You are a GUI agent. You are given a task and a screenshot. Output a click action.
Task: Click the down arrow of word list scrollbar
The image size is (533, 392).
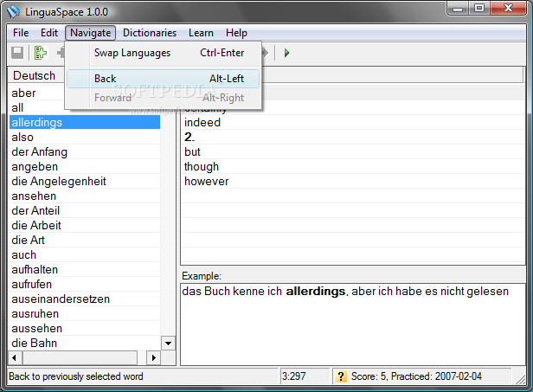tap(168, 343)
